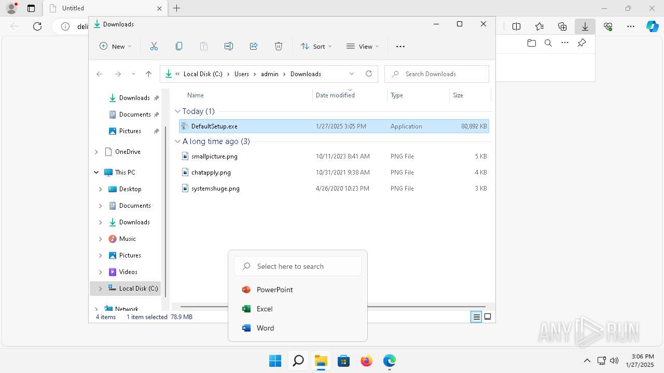Screen dimensions: 664x373
Task: Collapse This PC tree node
Action: [x=96, y=173]
